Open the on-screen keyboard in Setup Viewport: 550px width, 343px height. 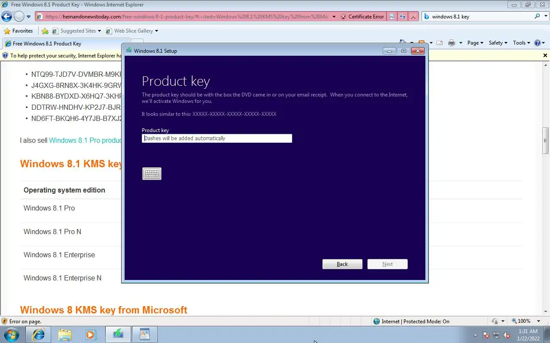[152, 174]
